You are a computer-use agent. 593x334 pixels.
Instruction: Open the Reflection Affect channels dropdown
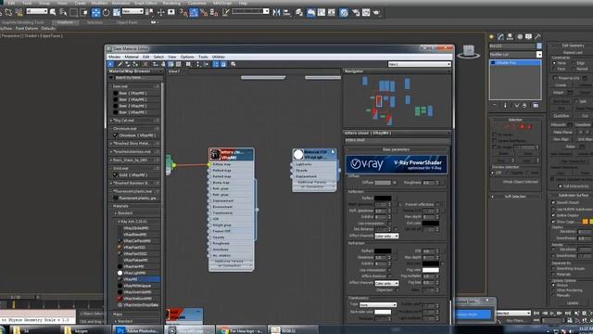click(386, 236)
